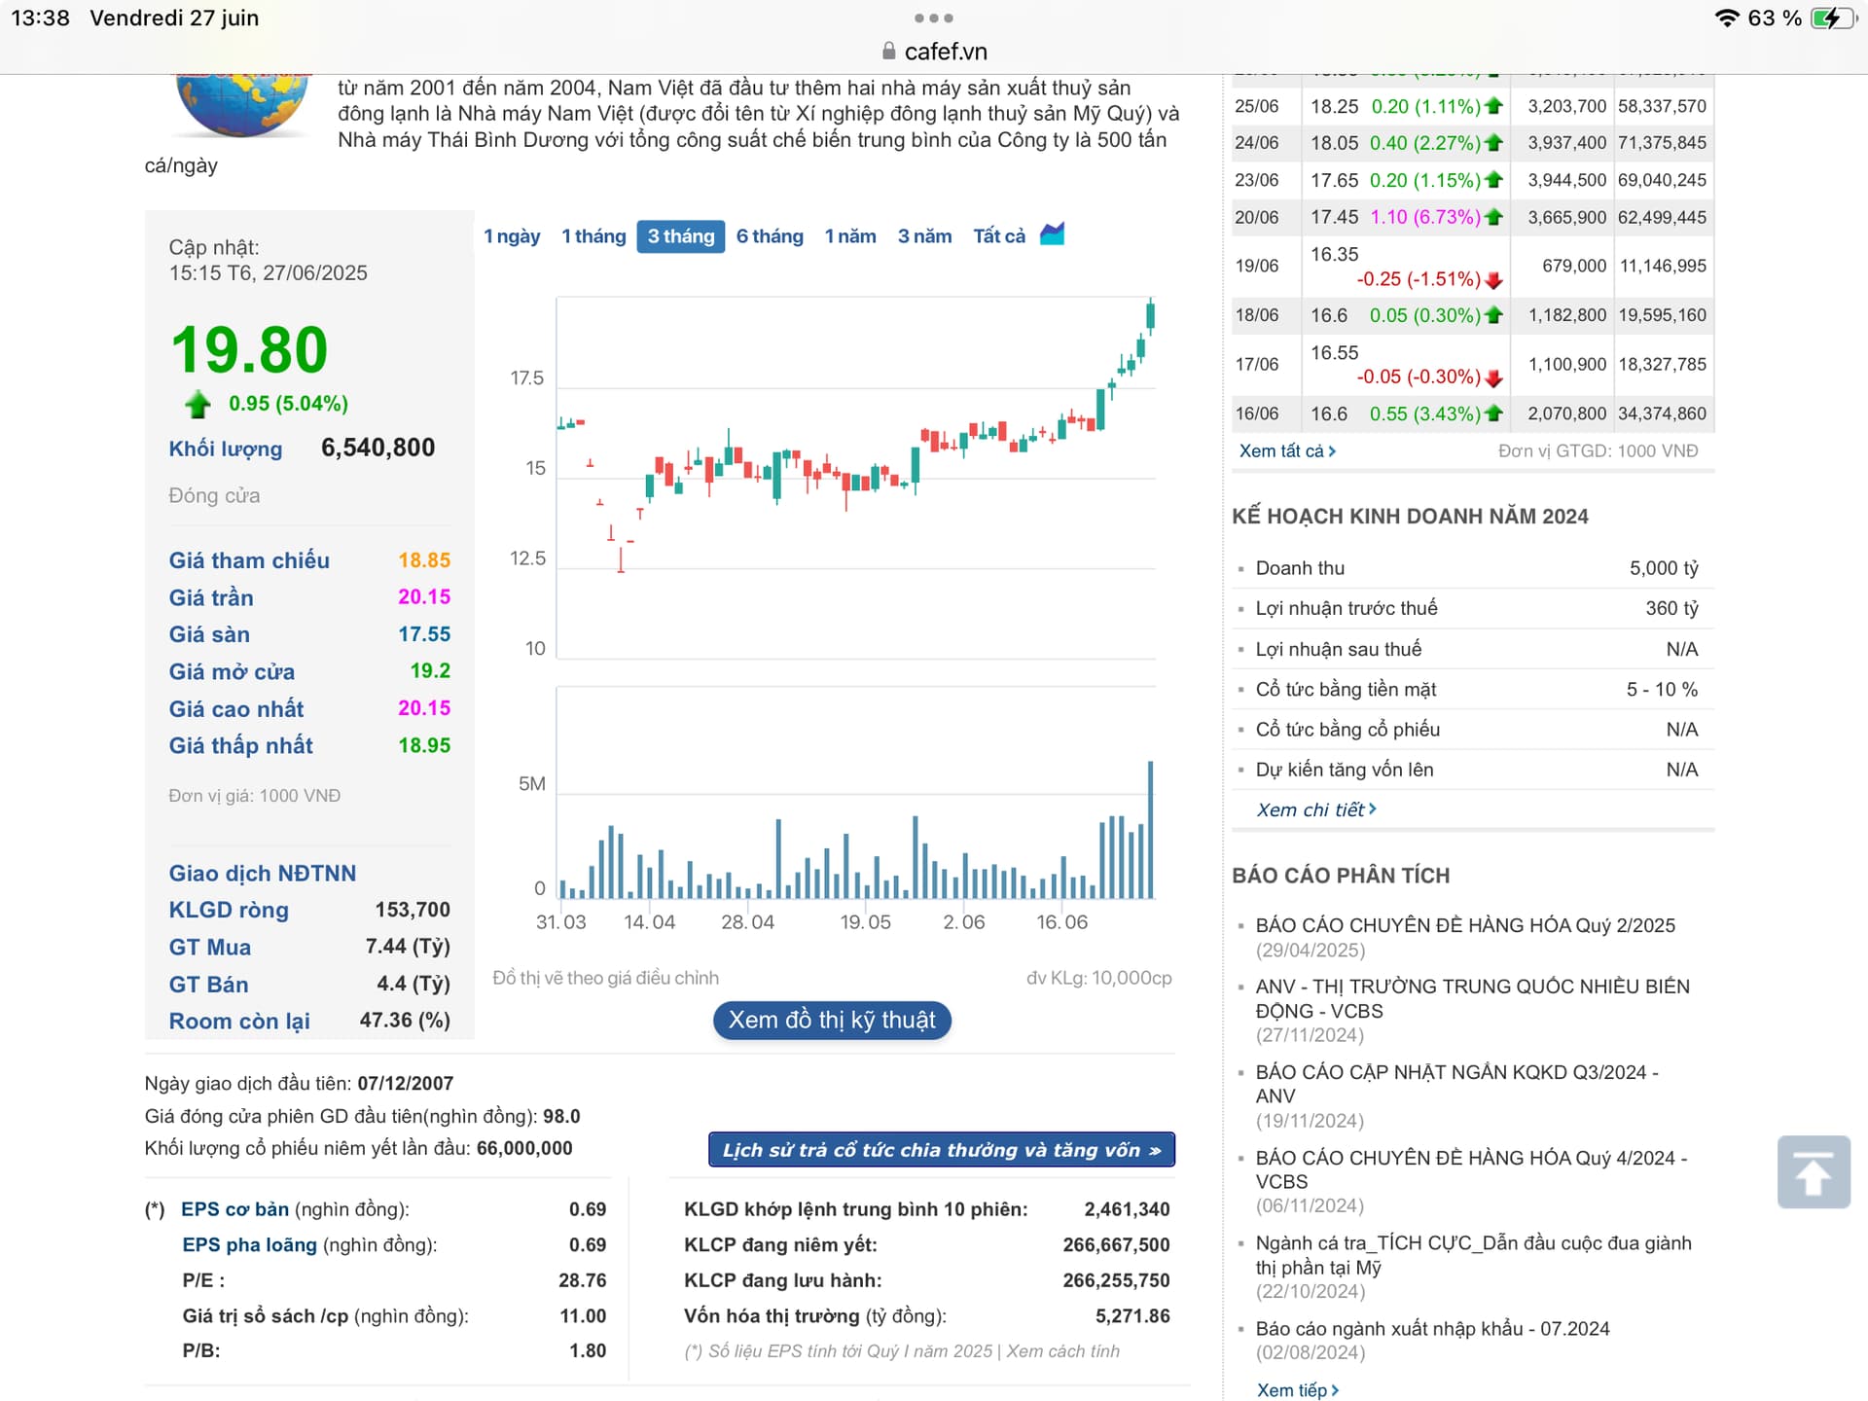Open Lịch sử trả cổ tức button
The width and height of the screenshot is (1868, 1401).
point(941,1150)
